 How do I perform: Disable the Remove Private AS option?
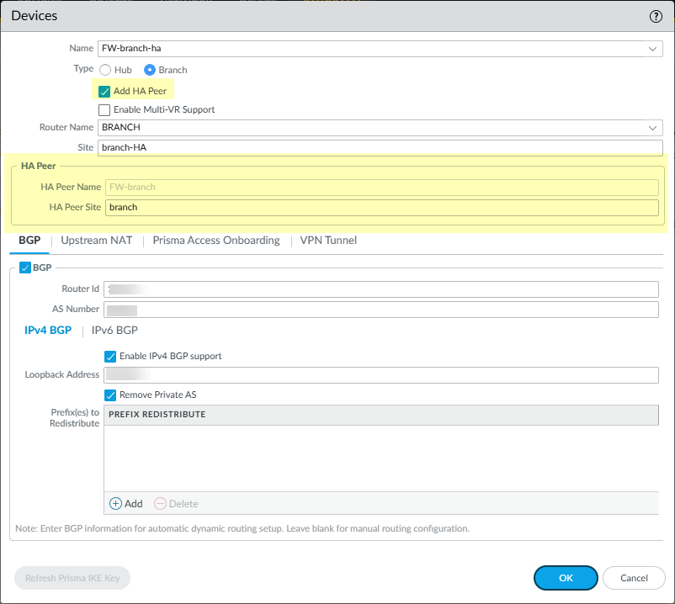110,395
